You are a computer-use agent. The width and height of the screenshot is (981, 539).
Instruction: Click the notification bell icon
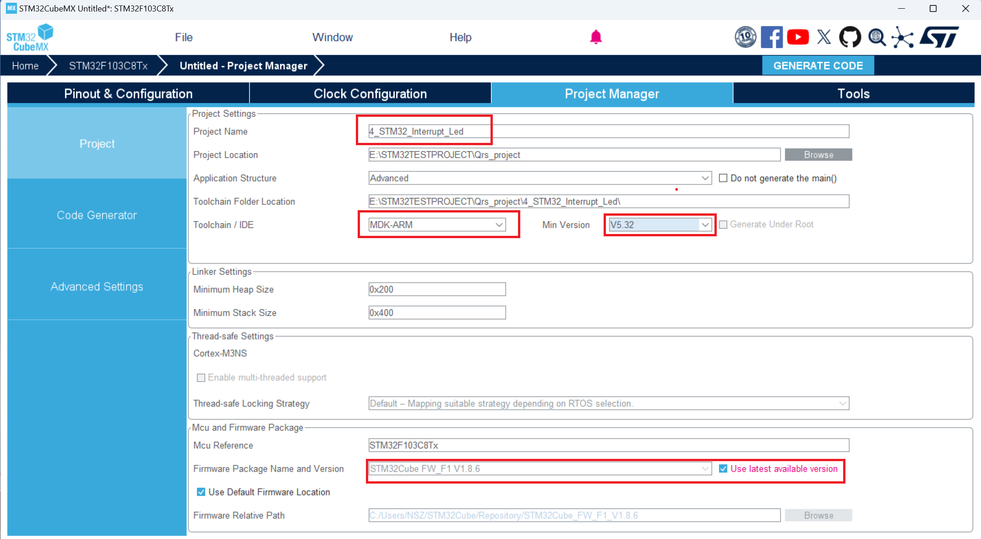[x=595, y=37]
